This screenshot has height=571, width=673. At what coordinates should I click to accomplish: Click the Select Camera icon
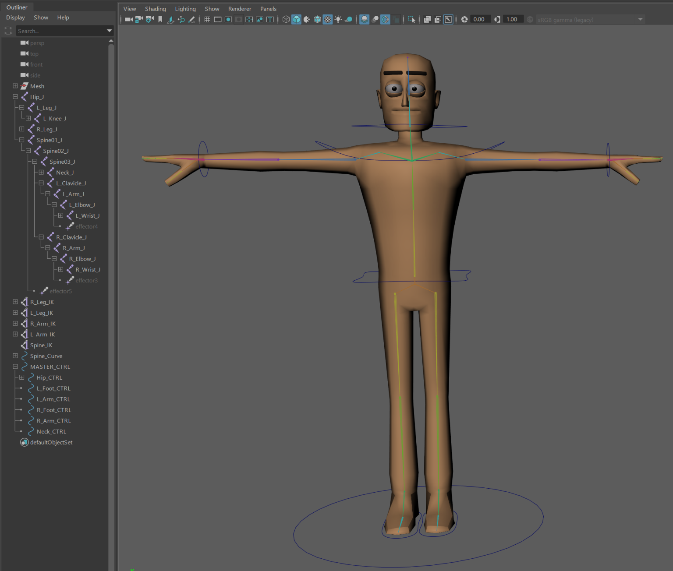[128, 19]
